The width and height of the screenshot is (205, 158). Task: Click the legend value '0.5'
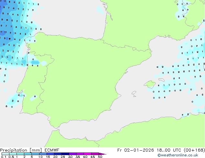click(11, 157)
